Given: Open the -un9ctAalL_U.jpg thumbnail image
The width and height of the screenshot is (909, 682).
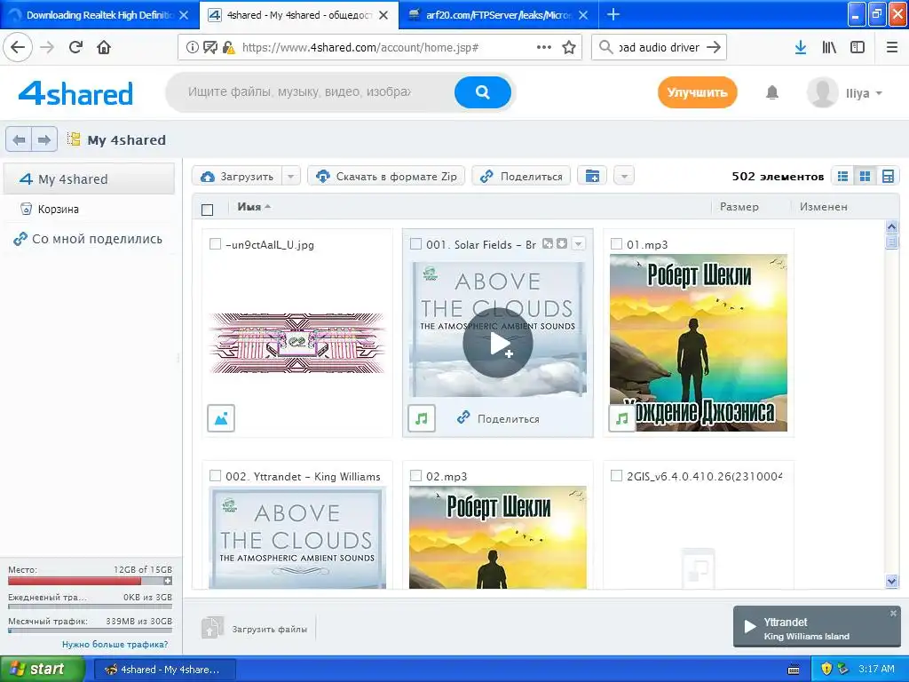Looking at the screenshot, I should pos(297,342).
